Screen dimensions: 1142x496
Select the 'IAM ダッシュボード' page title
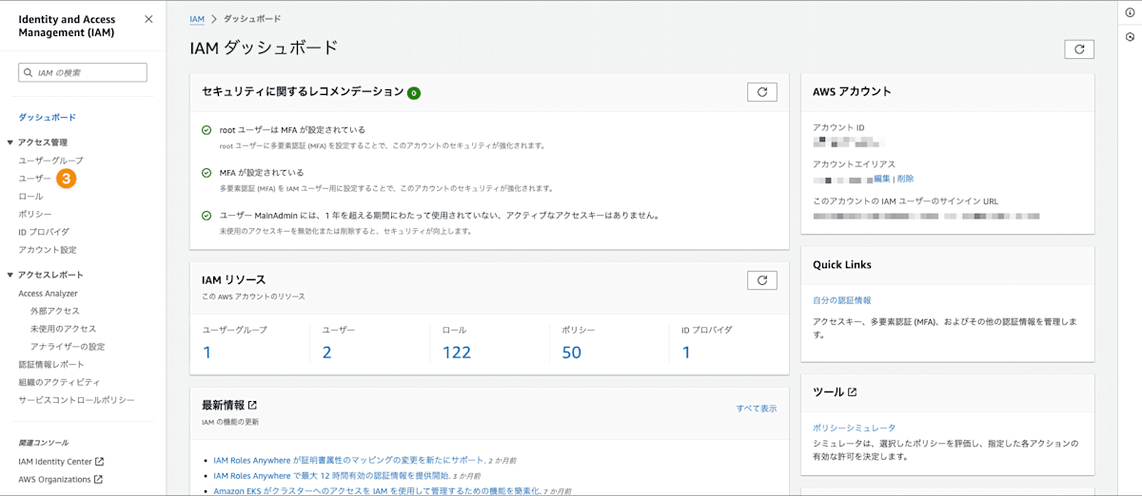pos(264,48)
